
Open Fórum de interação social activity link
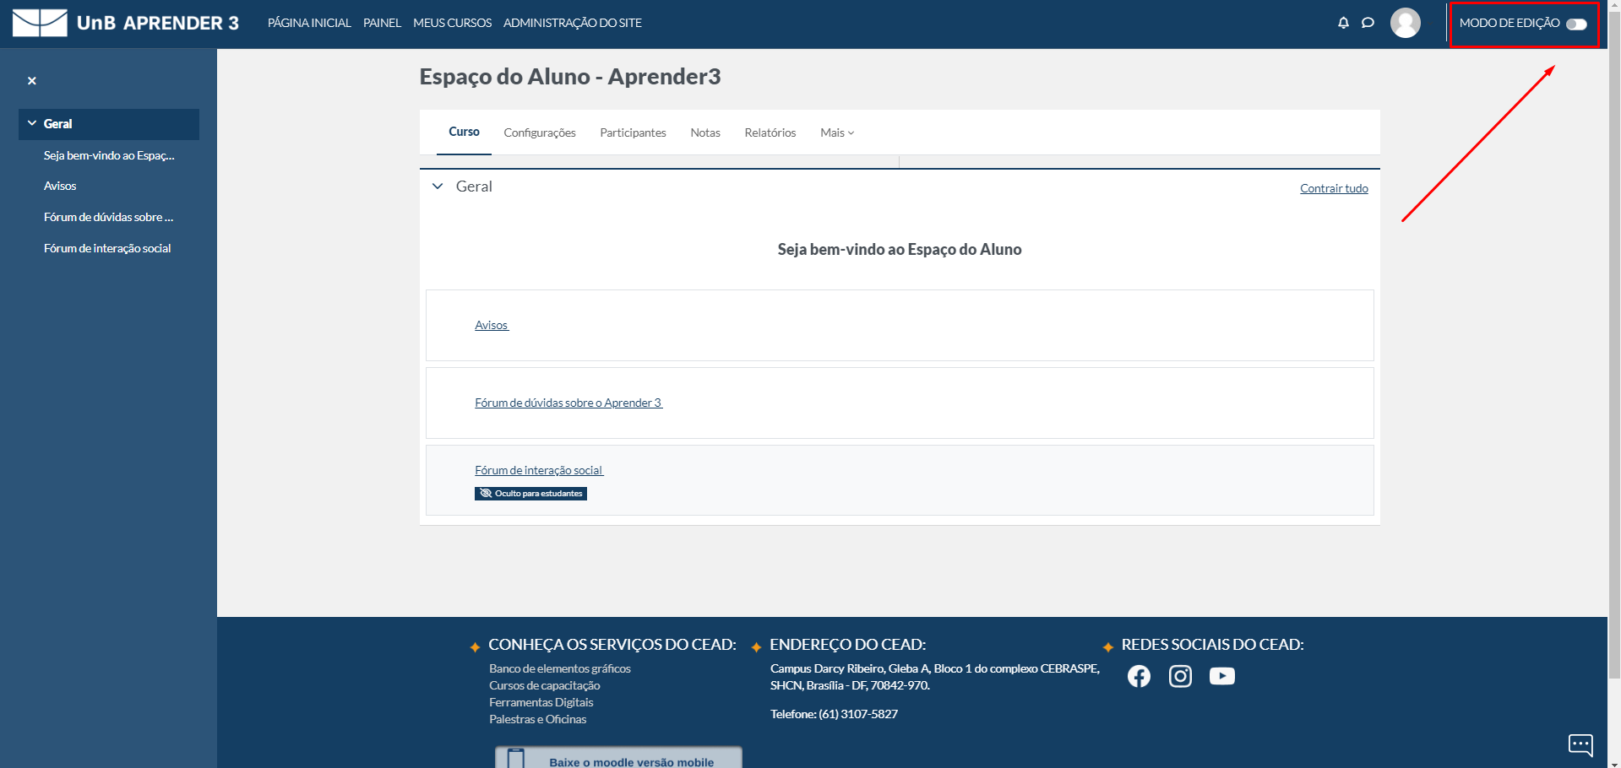539,470
